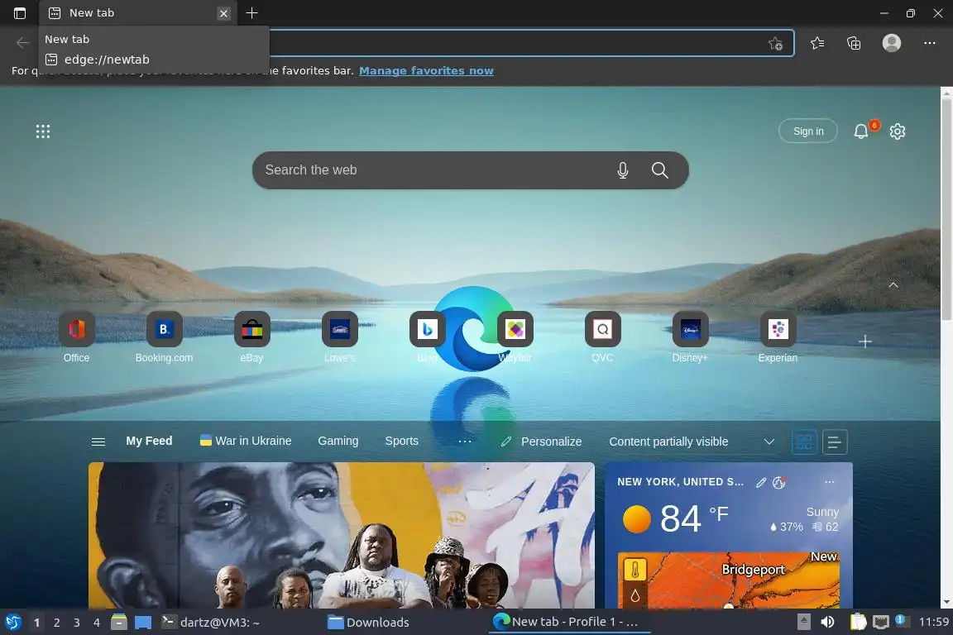Open the app launcher grid icon
Viewport: 953px width, 635px height.
(42, 131)
